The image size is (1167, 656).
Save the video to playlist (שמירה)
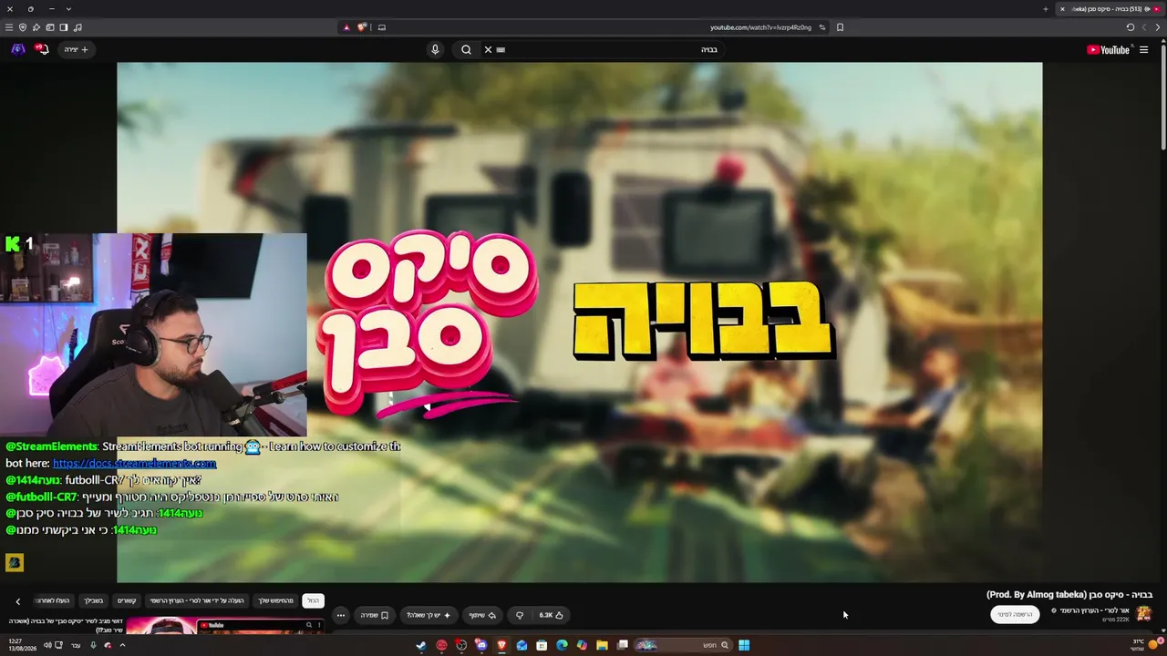point(374,615)
